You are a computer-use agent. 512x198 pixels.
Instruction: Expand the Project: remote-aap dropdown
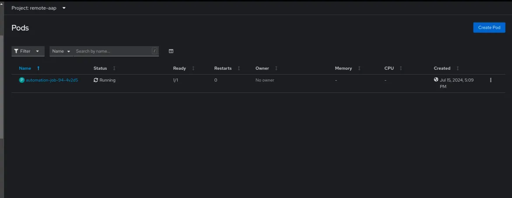point(39,8)
